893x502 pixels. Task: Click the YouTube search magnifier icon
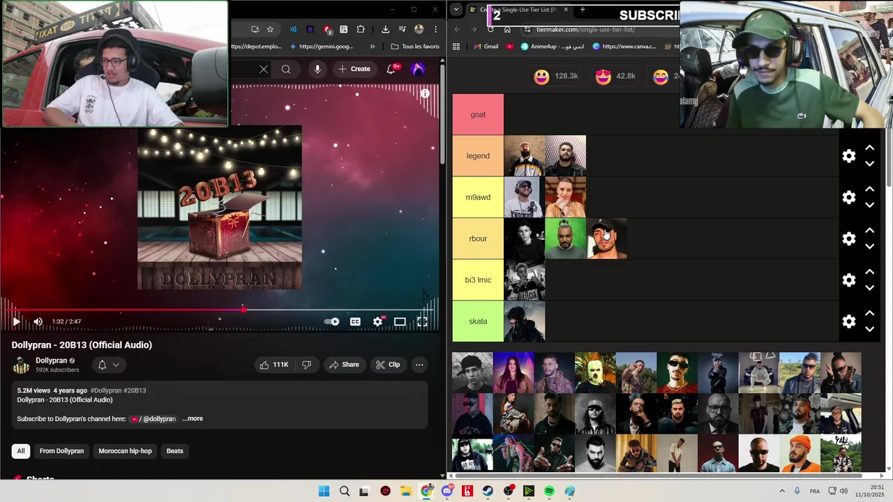(286, 69)
